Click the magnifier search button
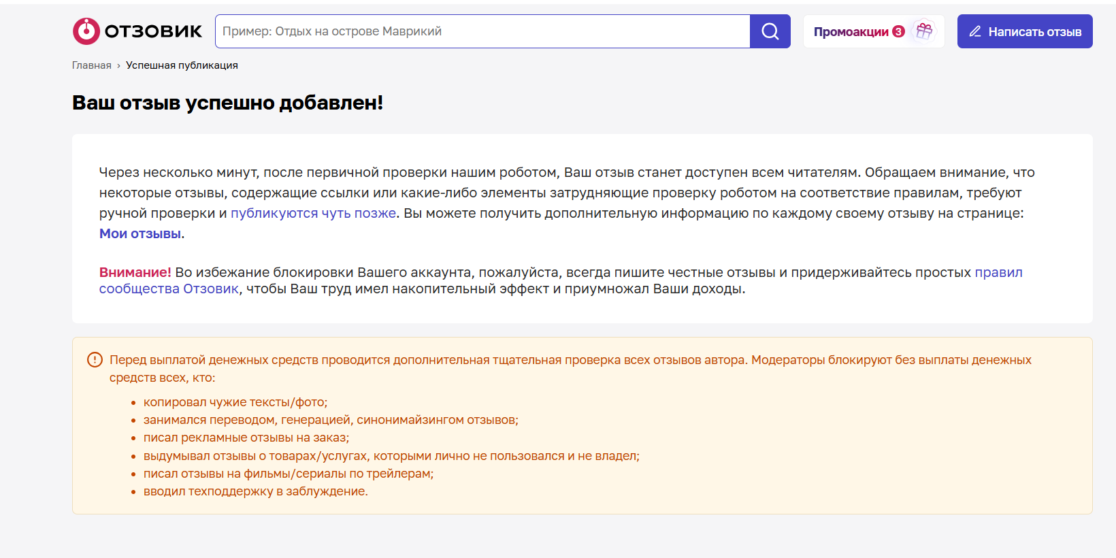Screen dimensions: 1116x558 770,31
